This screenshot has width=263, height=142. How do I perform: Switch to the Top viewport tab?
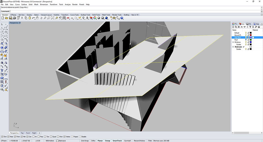[x=22, y=133]
